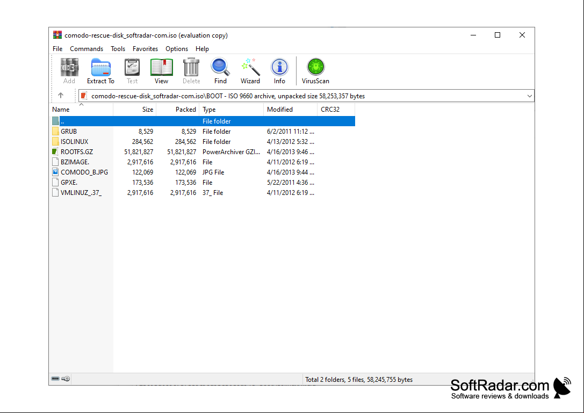Open the Commands menu
This screenshot has height=413, width=584.
tap(86, 49)
